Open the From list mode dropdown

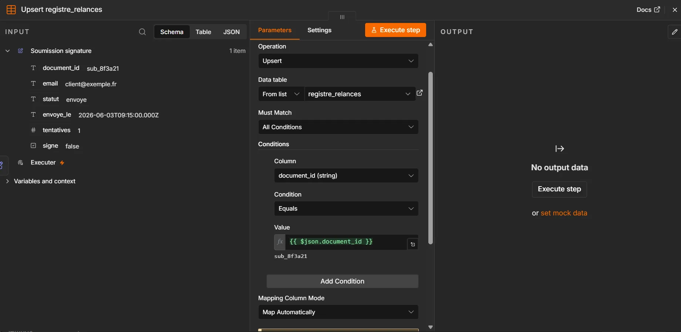click(281, 94)
